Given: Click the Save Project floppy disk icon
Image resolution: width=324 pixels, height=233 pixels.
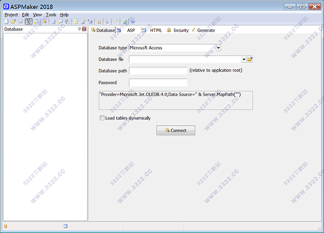Looking at the screenshot, I should click(21, 22).
